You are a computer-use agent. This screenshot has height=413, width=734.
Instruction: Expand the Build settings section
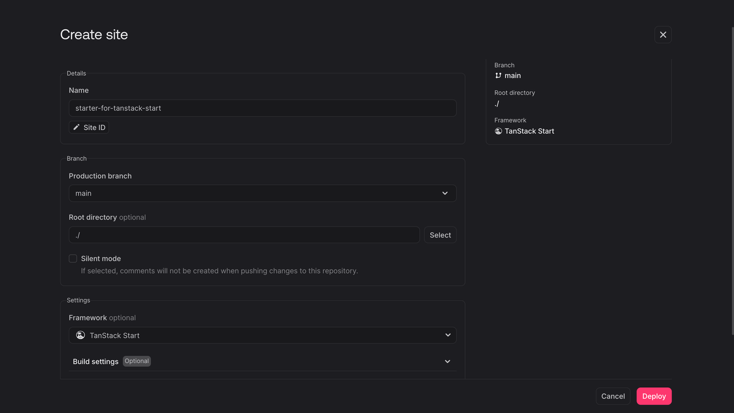coord(262,361)
